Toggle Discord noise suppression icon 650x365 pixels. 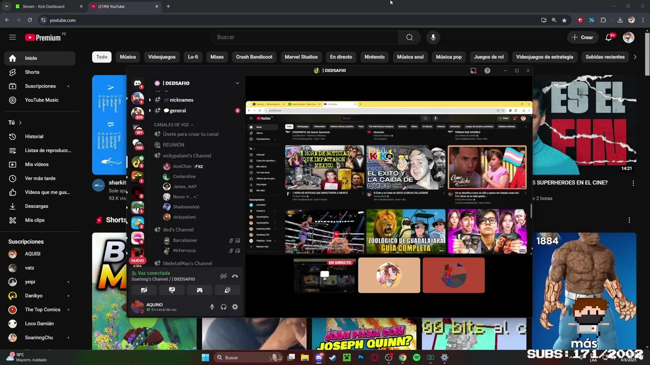coord(223,276)
